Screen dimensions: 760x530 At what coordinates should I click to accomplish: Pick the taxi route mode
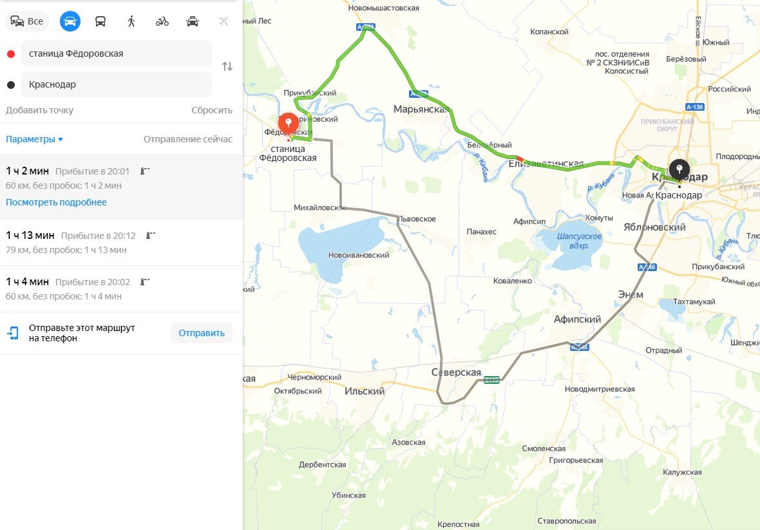193,21
